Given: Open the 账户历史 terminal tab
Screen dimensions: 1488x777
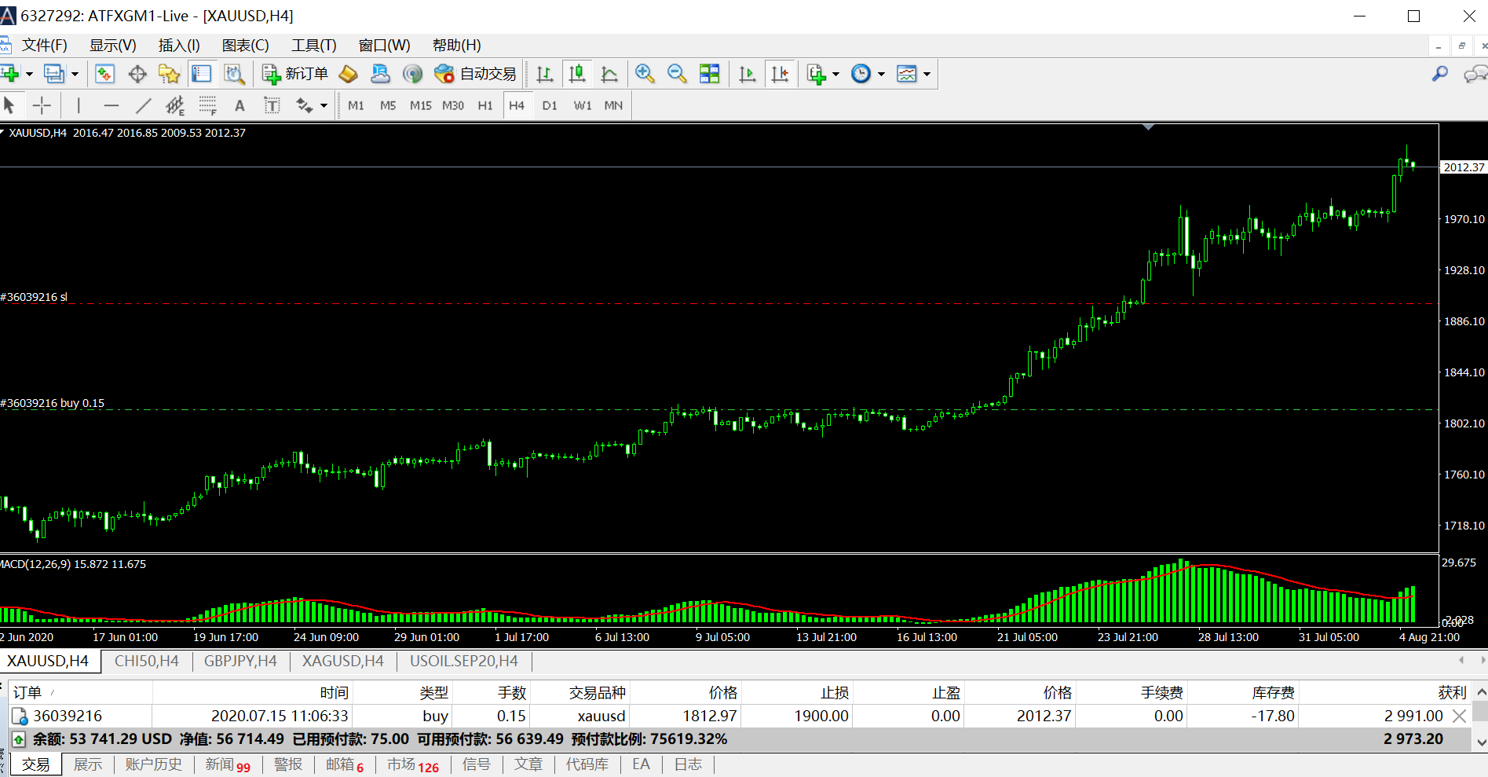Looking at the screenshot, I should [153, 764].
